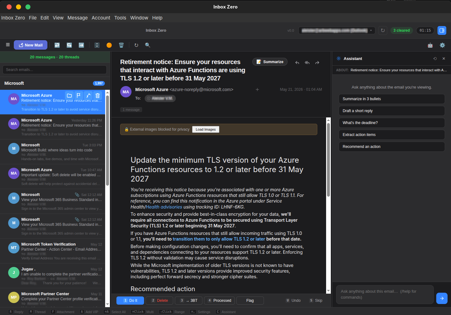The height and width of the screenshot is (315, 451).
Task: Select Recommend an action suggestion
Action: [x=392, y=147]
